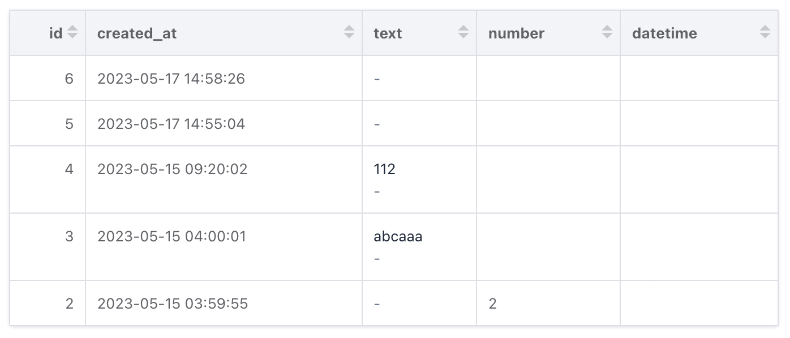
Task: Select timestamp 2023-05-17 14:58:26
Action: 171,79
